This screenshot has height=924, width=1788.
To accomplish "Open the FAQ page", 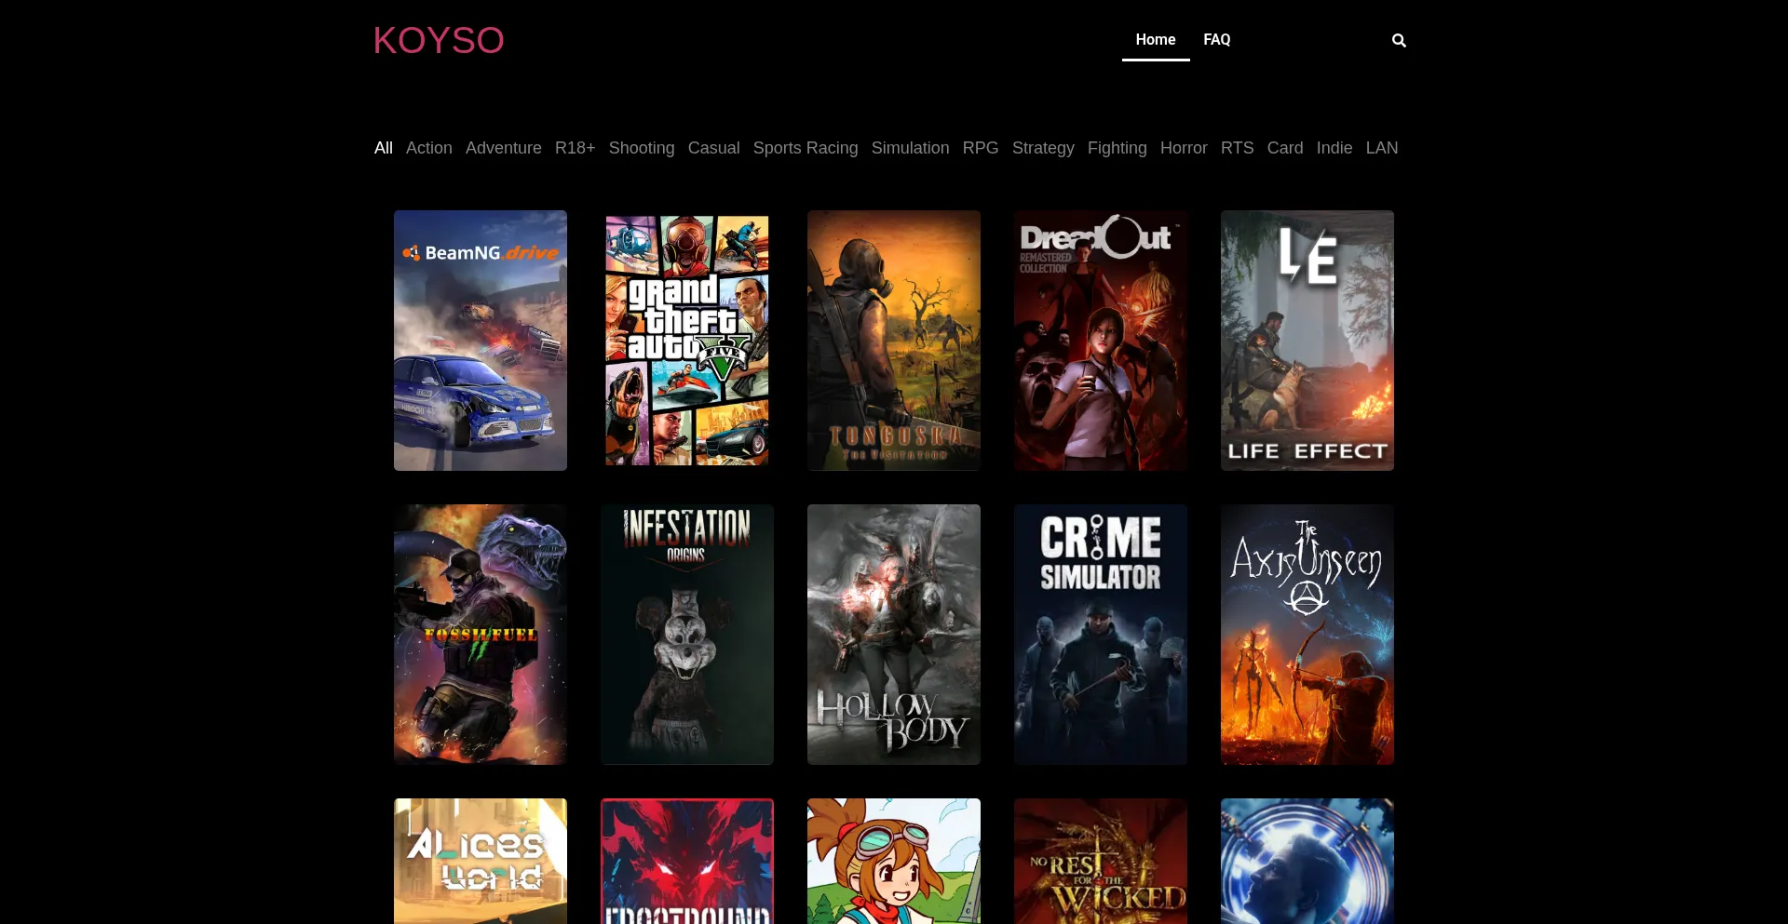I will coord(1217,40).
